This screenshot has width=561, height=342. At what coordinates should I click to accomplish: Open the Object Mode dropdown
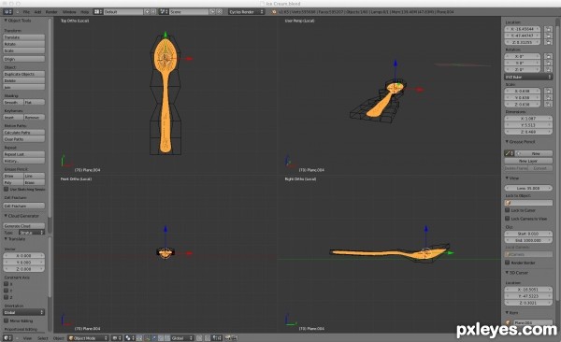pyautogui.click(x=88, y=337)
